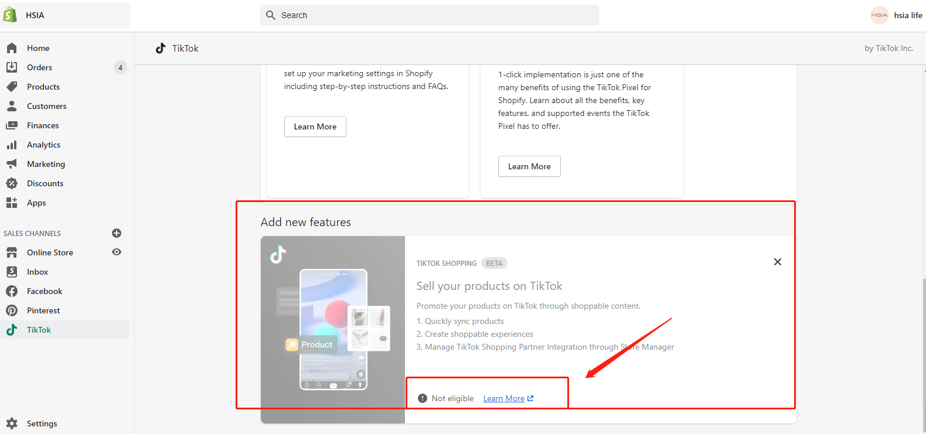Screen dimensions: 926x434
Task: Open the Settings gear icon
Action: (x=12, y=423)
